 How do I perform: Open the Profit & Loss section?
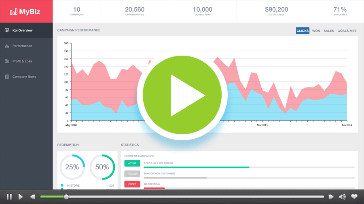(x=22, y=61)
